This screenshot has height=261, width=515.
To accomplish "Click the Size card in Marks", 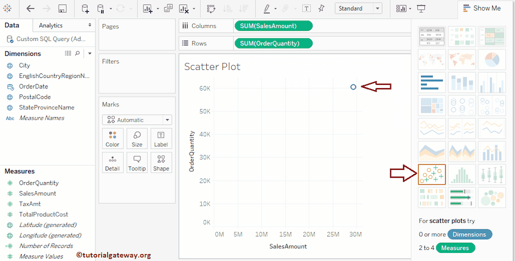I will pyautogui.click(x=137, y=138).
